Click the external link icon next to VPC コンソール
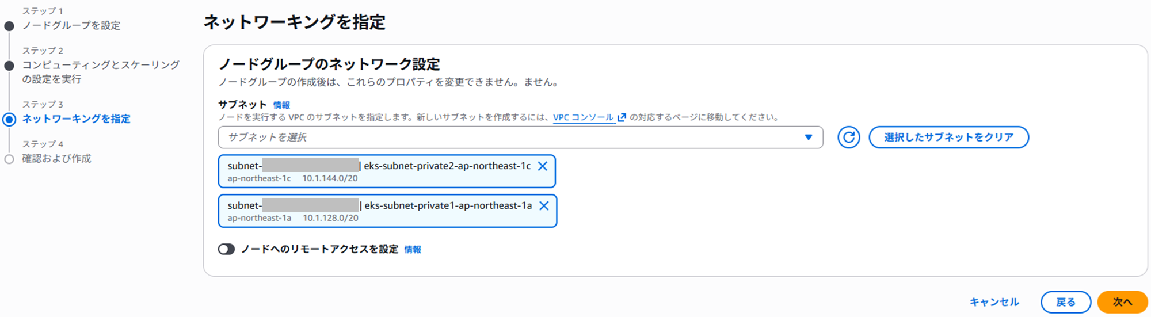Viewport: 1151px width, 317px height. 622,117
